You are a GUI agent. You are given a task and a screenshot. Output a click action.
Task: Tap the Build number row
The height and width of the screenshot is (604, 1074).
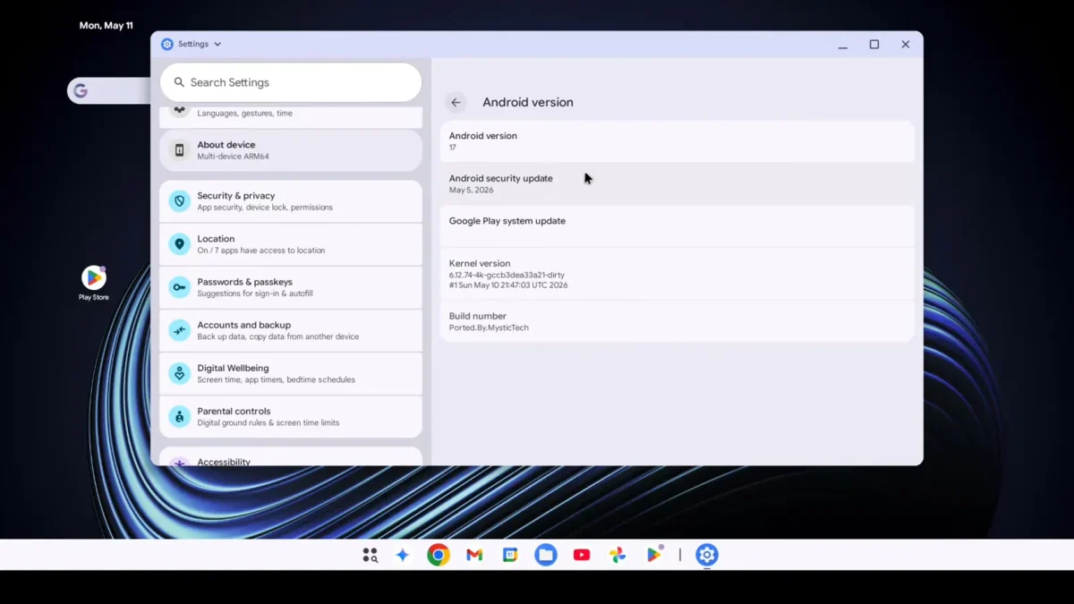pyautogui.click(x=678, y=321)
